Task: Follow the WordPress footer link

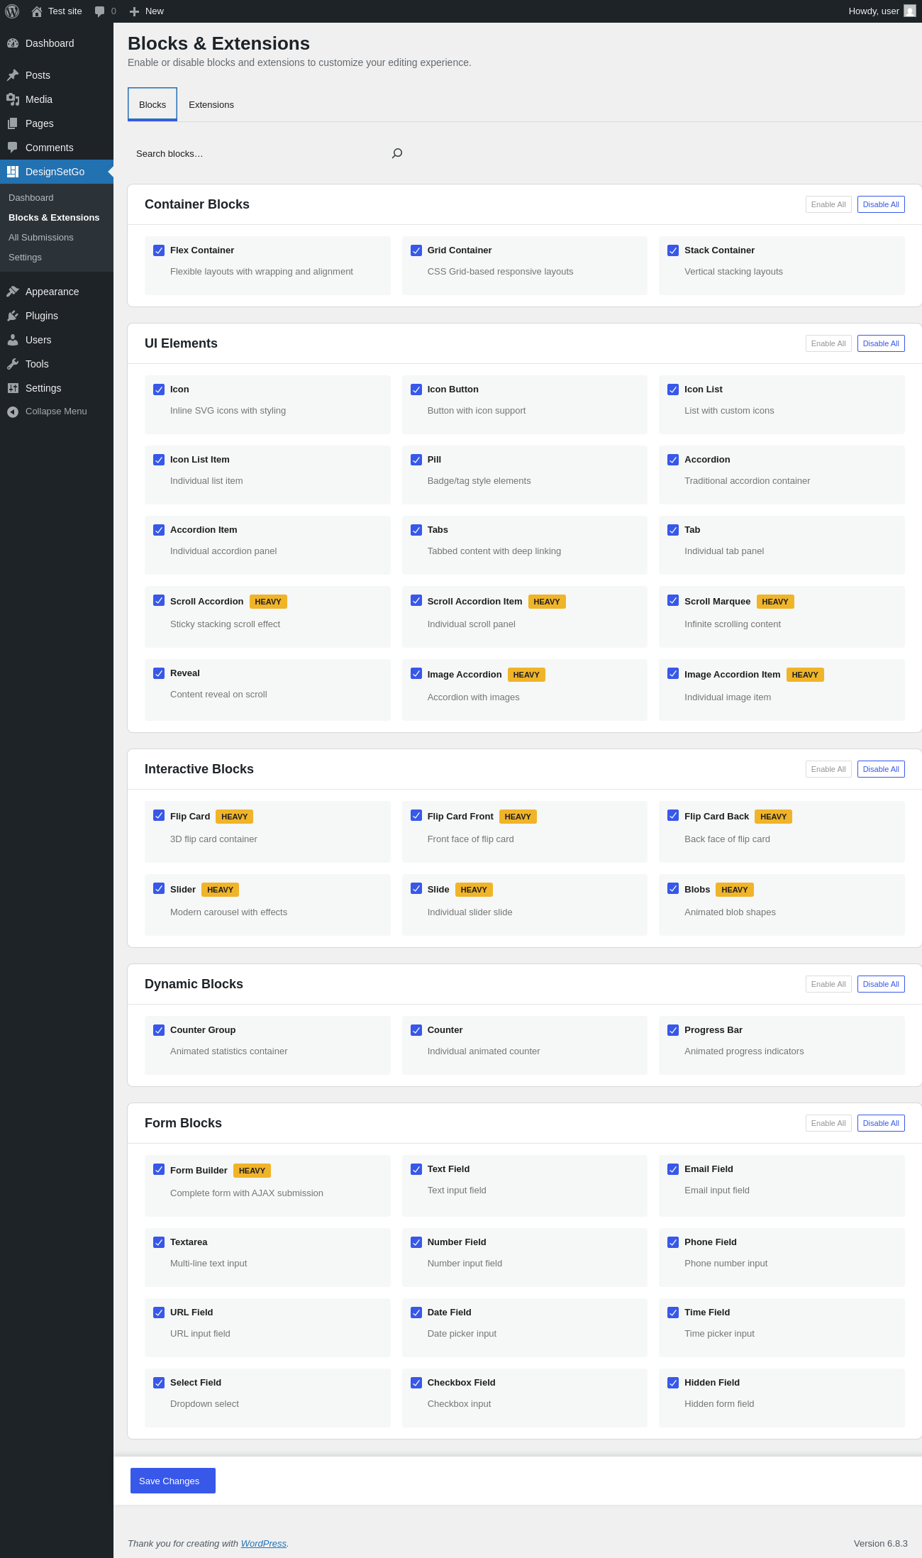Action: (263, 1543)
